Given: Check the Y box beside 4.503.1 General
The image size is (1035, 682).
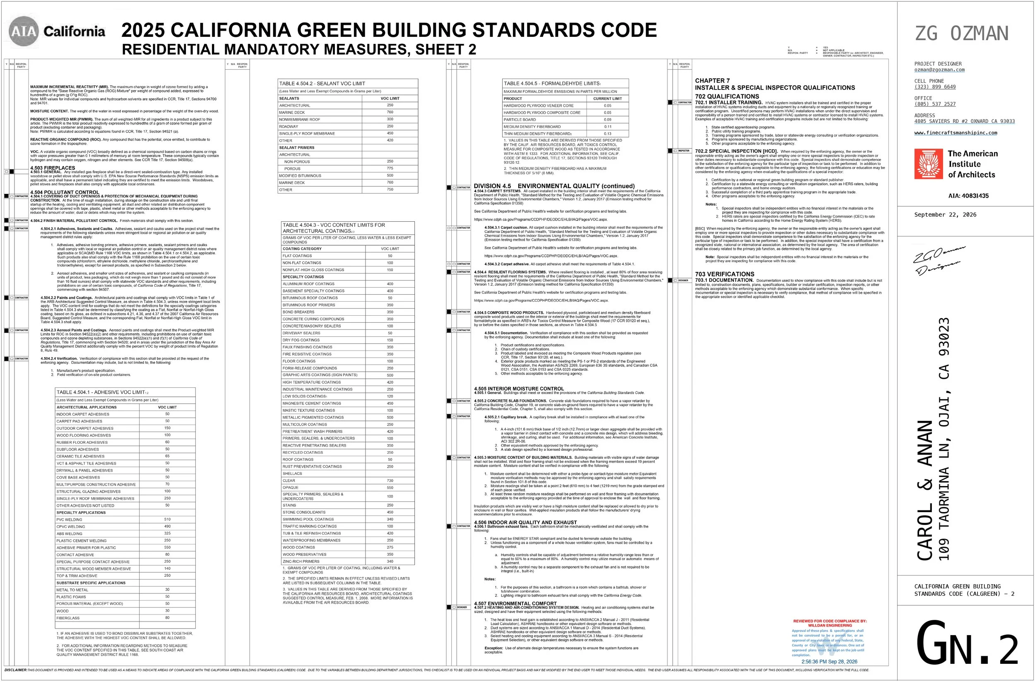Looking at the screenshot, I should click(x=7, y=172).
